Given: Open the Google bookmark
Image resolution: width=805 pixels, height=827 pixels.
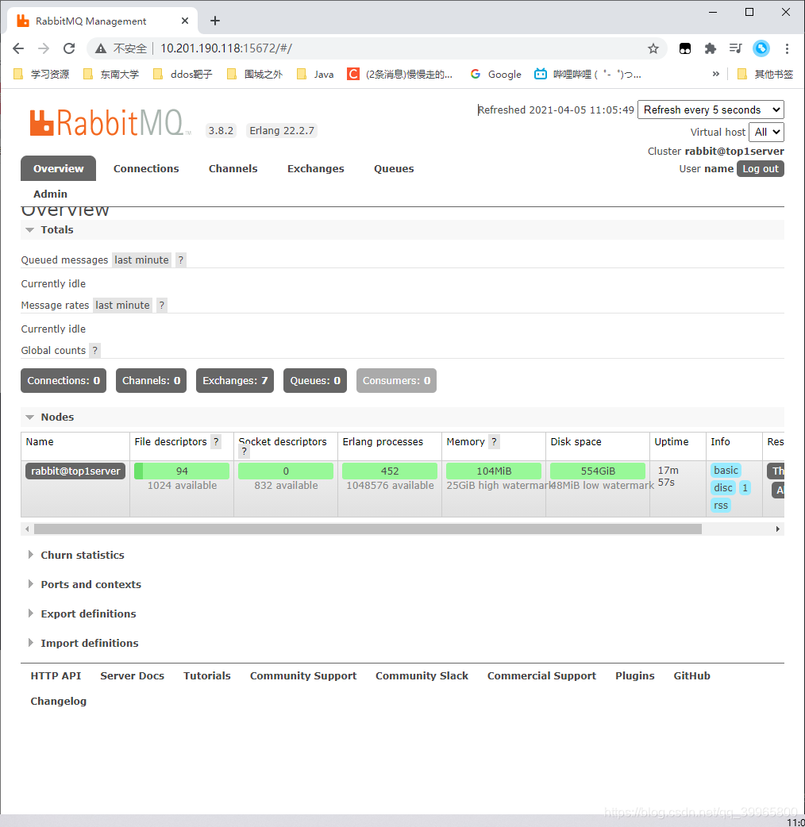Looking at the screenshot, I should (x=496, y=75).
